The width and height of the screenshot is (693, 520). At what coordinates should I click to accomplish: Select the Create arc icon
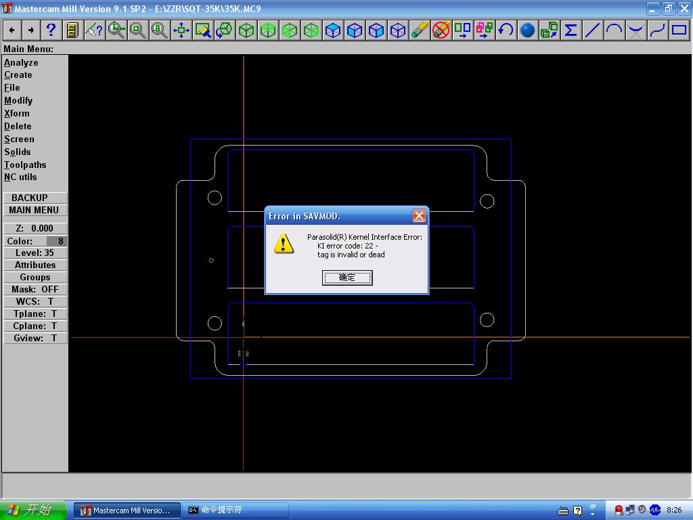614,30
